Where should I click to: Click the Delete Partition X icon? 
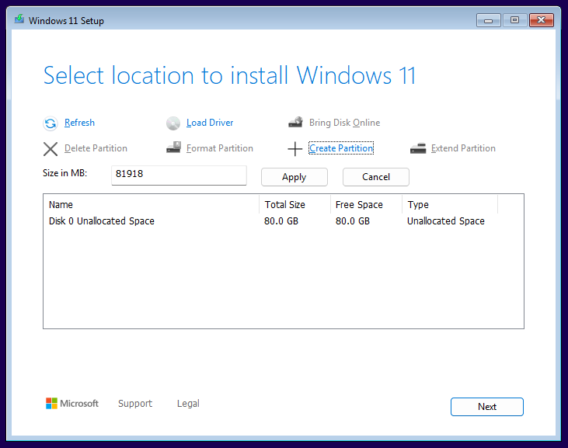pyautogui.click(x=51, y=149)
